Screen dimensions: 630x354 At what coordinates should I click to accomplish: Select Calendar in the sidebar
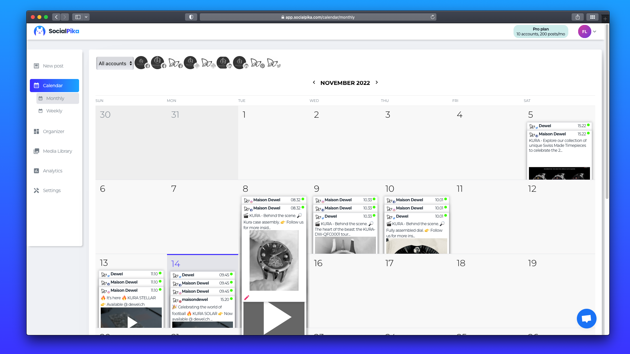54,86
